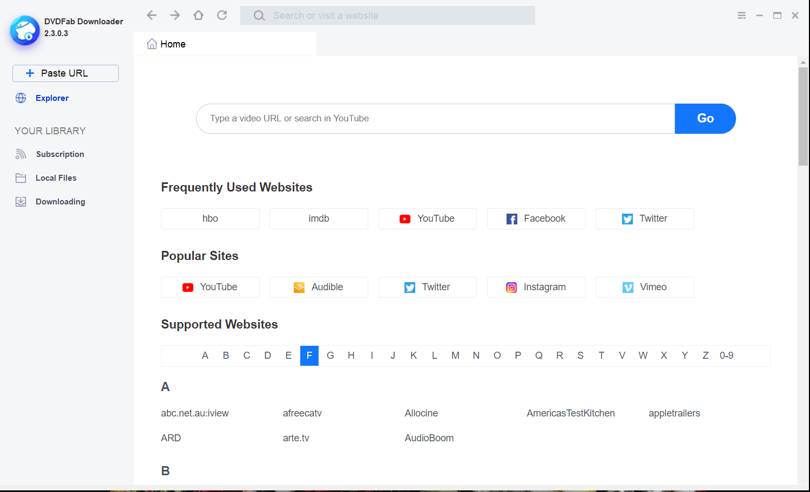Screen dimensions: 810x492
Task: Click the house icon on Home tab
Action: pyautogui.click(x=152, y=44)
